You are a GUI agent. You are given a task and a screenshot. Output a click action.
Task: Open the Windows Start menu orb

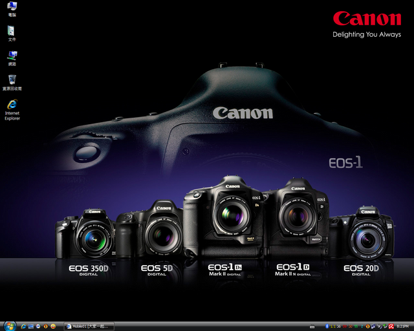pyautogui.click(x=10, y=326)
